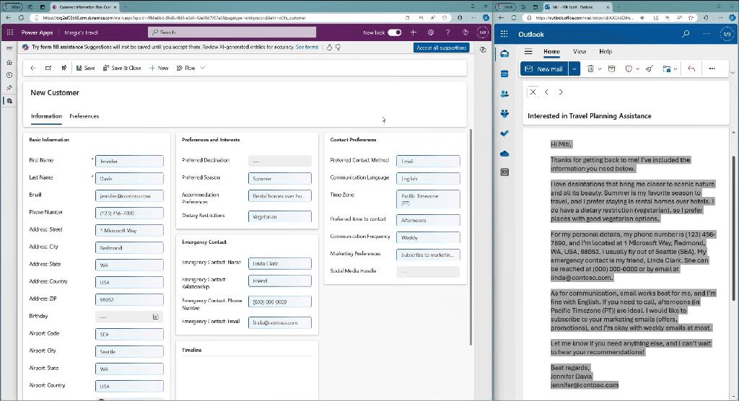This screenshot has width=739, height=401.
Task: Open OneDrive cloud icon in Outlook sidebar
Action: [x=504, y=153]
